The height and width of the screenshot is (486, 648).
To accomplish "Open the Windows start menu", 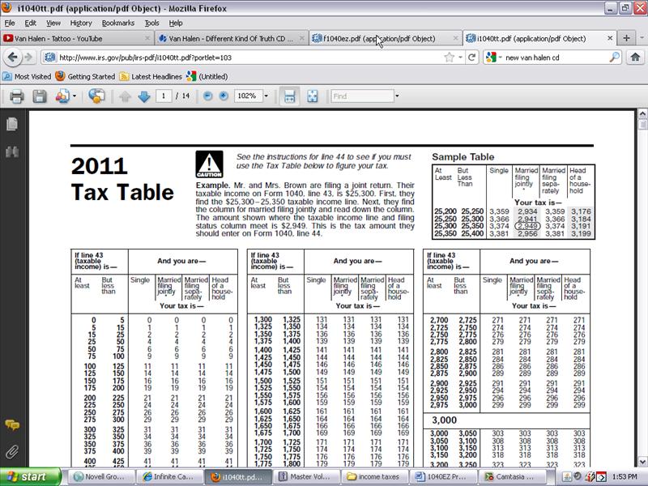I will [x=31, y=476].
